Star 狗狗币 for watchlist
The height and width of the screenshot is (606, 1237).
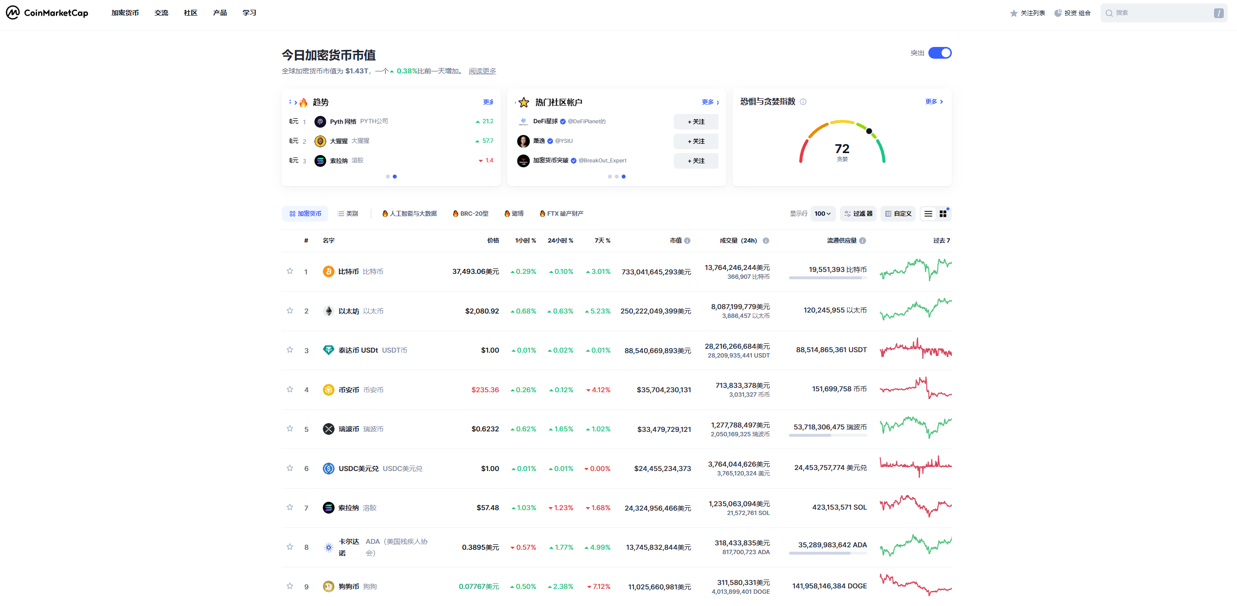[x=290, y=586]
